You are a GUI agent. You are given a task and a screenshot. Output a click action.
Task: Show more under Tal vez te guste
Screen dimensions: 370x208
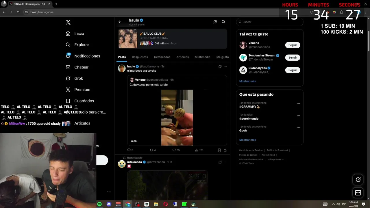click(247, 81)
